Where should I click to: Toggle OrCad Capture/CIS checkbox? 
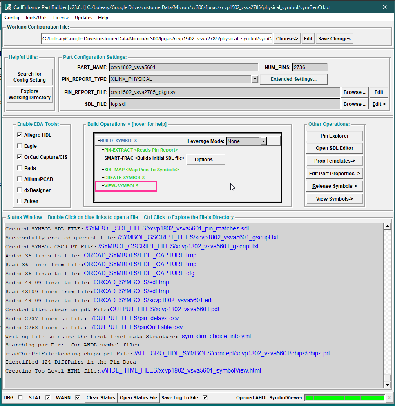point(19,157)
